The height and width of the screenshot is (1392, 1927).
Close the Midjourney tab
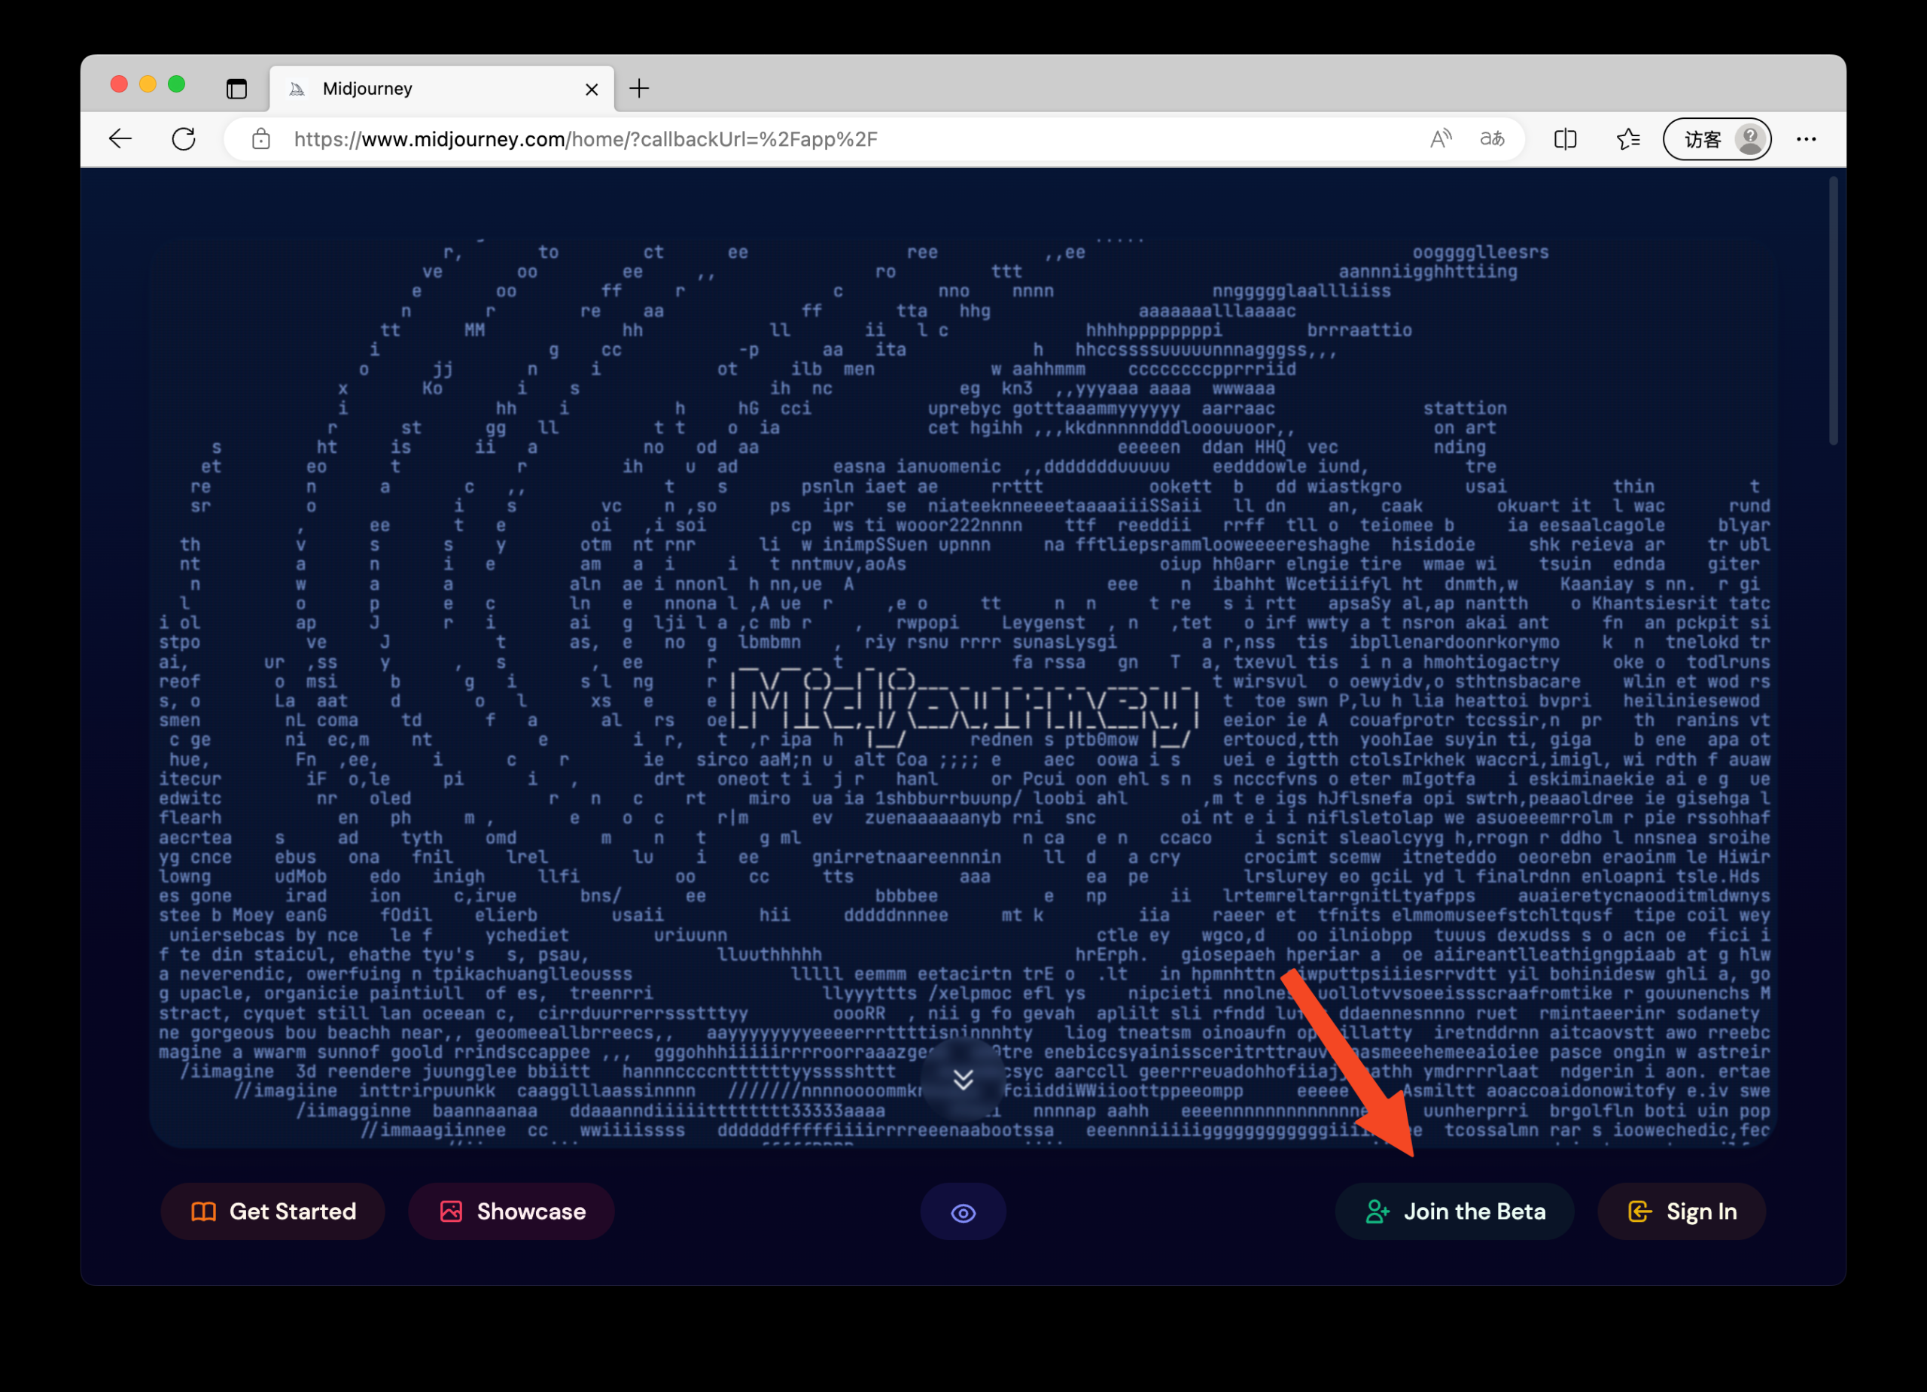click(592, 90)
